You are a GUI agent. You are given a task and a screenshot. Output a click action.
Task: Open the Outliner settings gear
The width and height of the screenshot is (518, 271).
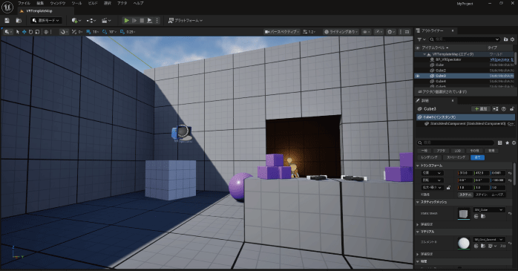512,39
